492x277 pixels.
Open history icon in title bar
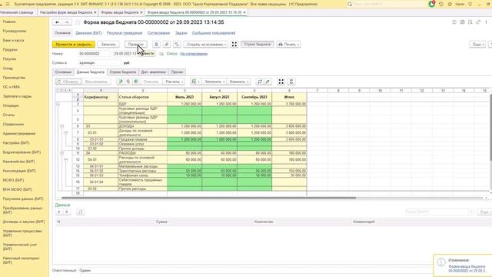[441, 4]
